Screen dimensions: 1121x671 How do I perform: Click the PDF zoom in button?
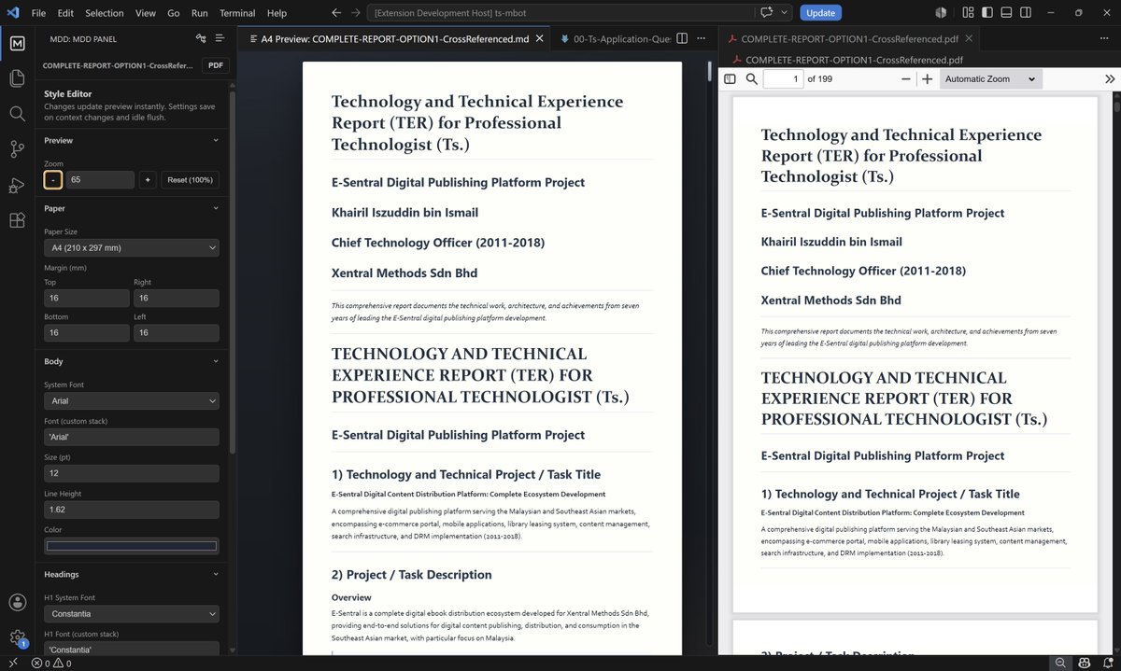pos(927,79)
